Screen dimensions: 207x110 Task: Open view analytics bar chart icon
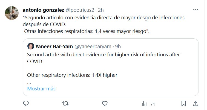tap(144, 104)
